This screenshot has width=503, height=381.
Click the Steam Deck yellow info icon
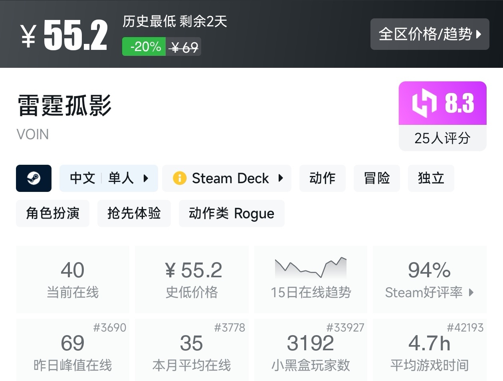pyautogui.click(x=180, y=178)
